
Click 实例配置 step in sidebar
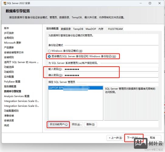(x=9, y=77)
